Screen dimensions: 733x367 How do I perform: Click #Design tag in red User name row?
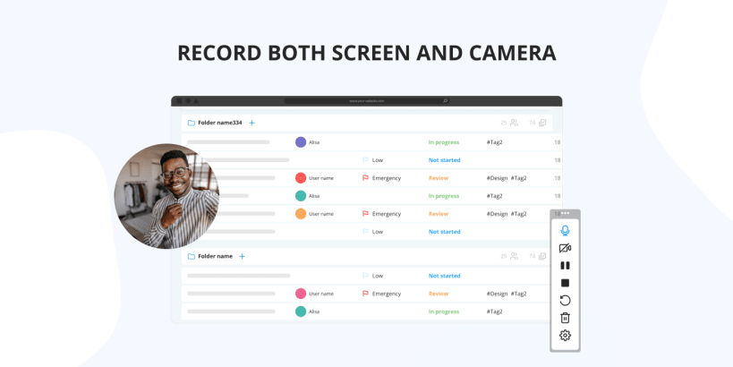coord(497,178)
